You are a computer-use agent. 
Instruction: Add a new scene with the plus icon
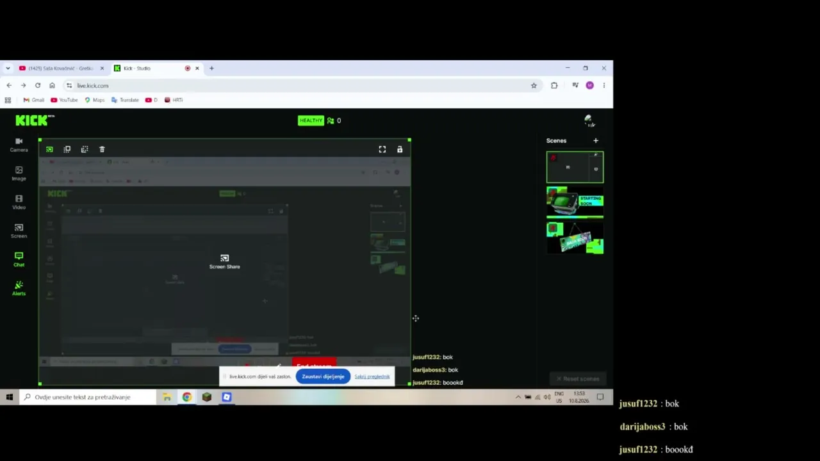pyautogui.click(x=596, y=140)
